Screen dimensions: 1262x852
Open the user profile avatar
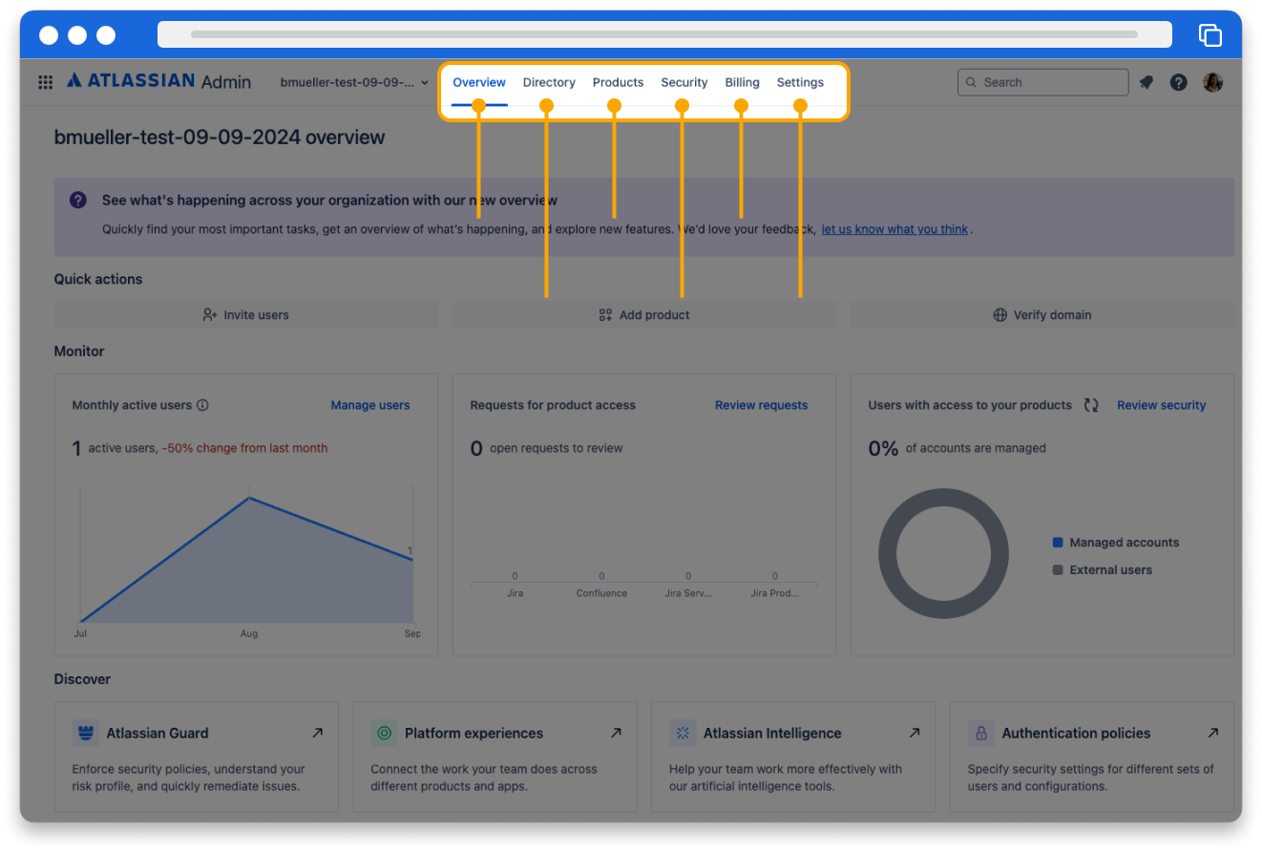pos(1212,82)
